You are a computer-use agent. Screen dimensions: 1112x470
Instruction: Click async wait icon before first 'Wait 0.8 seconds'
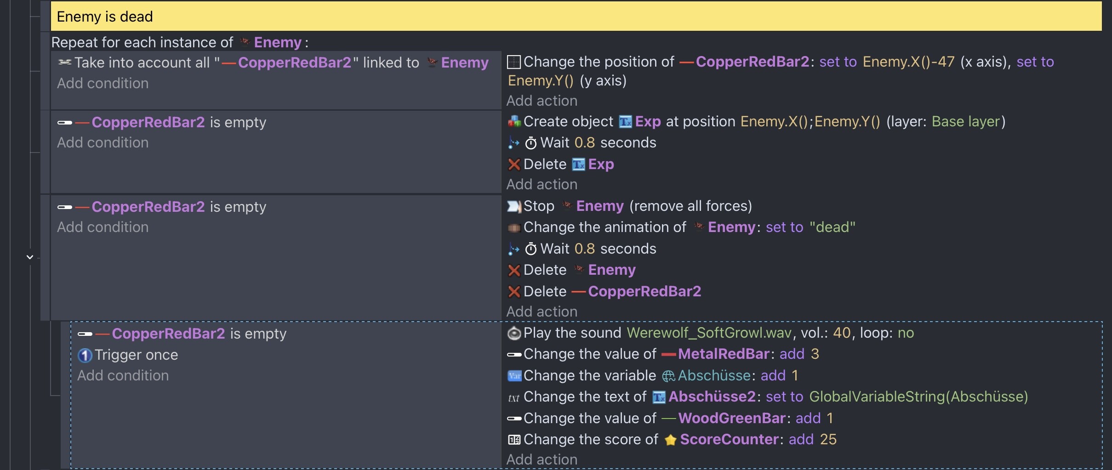pos(513,143)
